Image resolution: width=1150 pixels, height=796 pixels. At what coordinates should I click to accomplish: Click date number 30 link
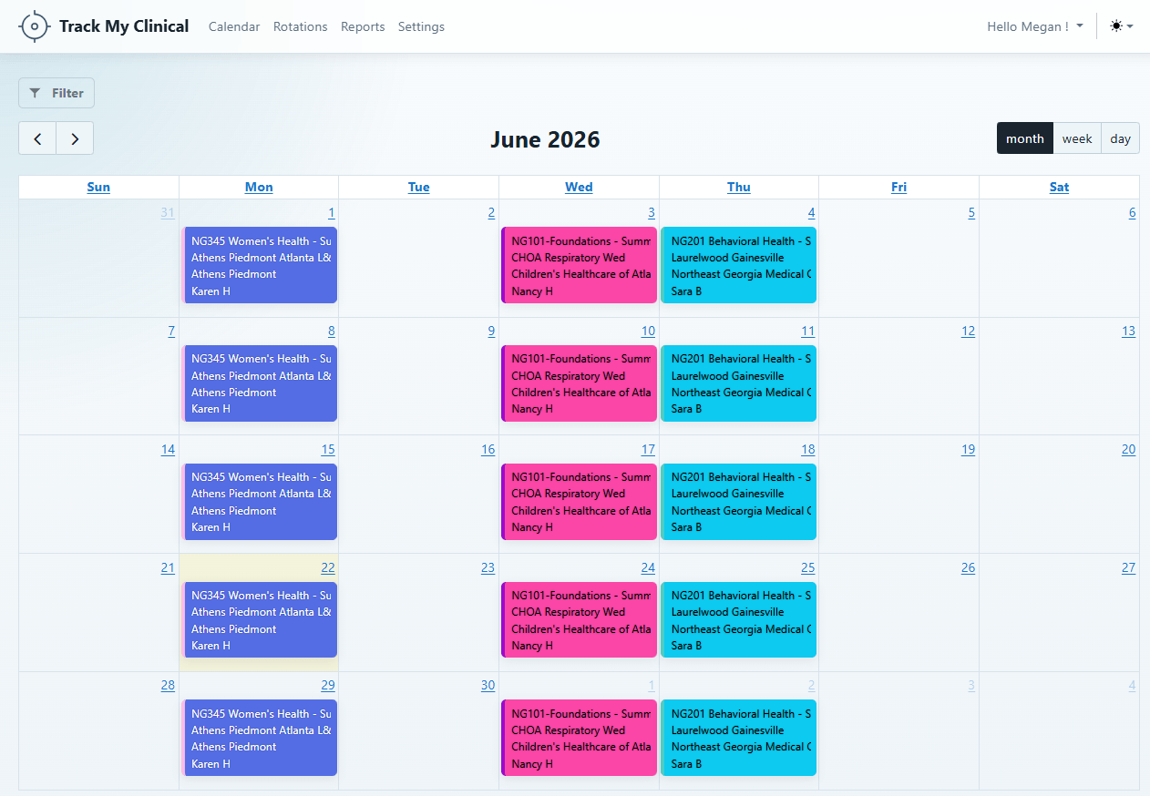click(488, 686)
